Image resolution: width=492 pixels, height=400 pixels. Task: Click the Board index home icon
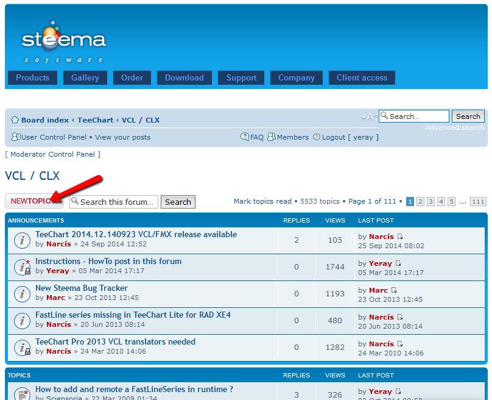point(15,120)
